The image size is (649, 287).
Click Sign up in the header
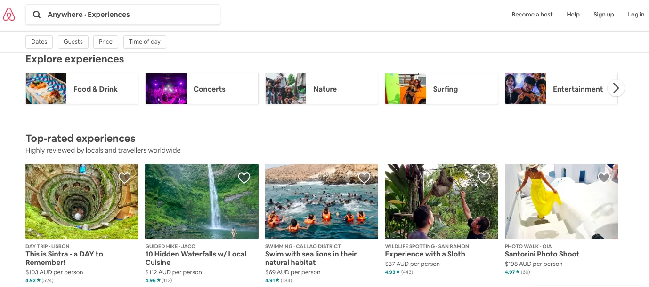pos(604,15)
